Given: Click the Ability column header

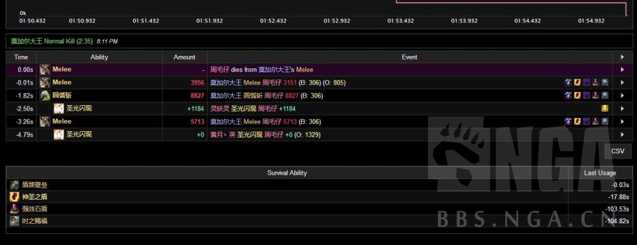Looking at the screenshot, I should point(100,57).
